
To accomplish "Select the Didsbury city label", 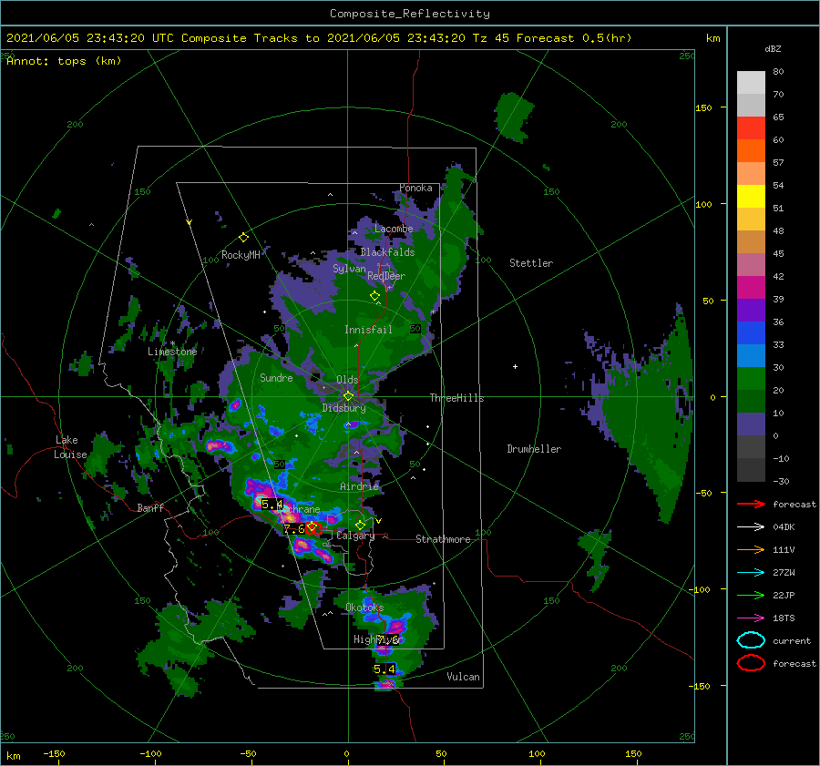I will click(344, 408).
